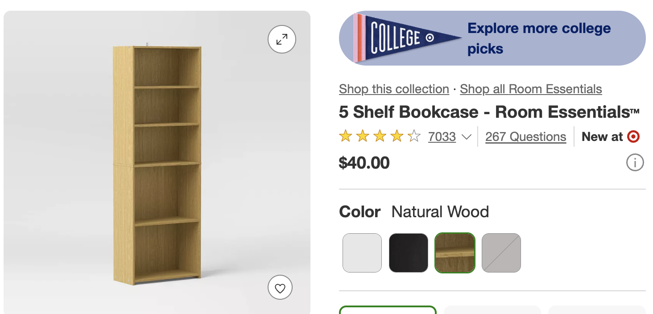Select the Natural Wood color swatch
Screen dimensions: 653x314
(x=455, y=253)
